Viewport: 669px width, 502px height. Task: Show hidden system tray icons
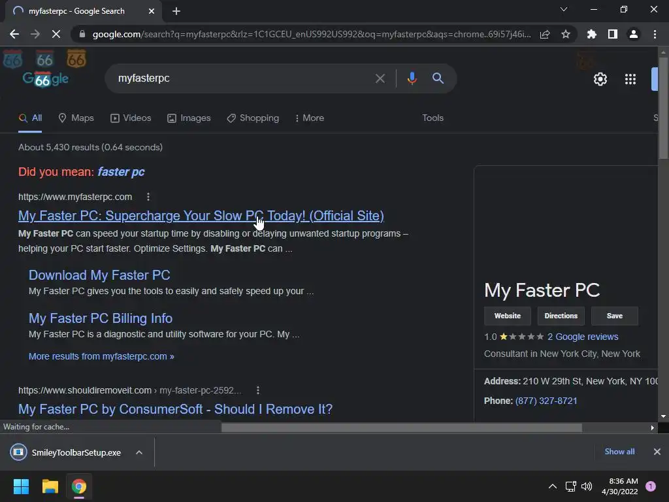553,486
